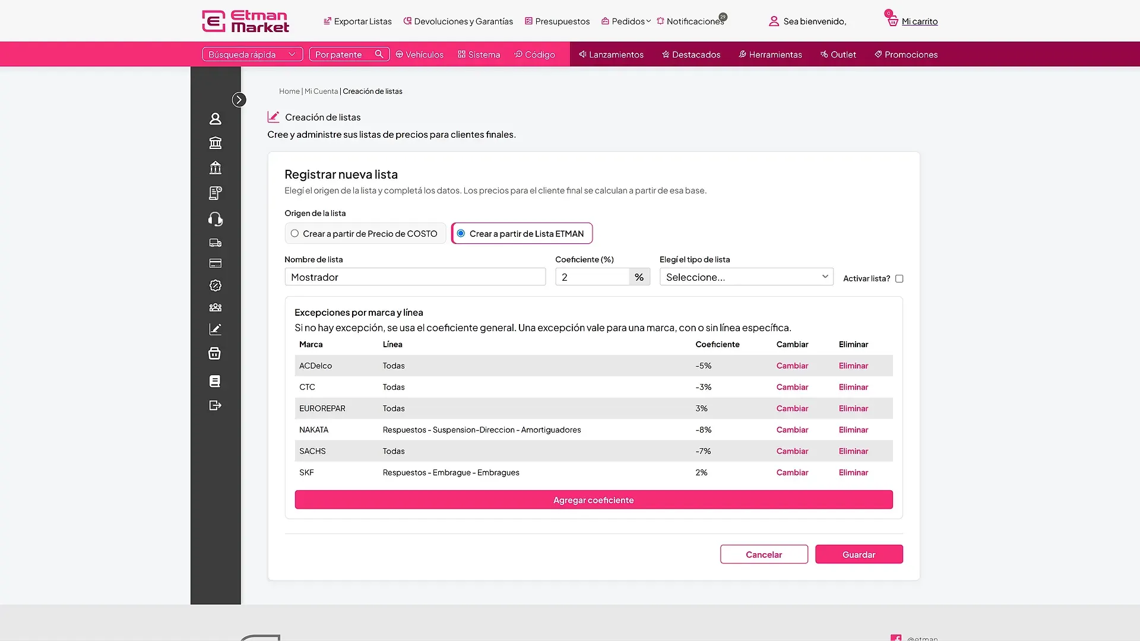Click the list-editing pencil sidebar icon

pyautogui.click(x=216, y=329)
